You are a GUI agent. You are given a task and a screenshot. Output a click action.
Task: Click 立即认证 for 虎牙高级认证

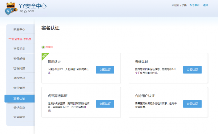tap(105, 104)
